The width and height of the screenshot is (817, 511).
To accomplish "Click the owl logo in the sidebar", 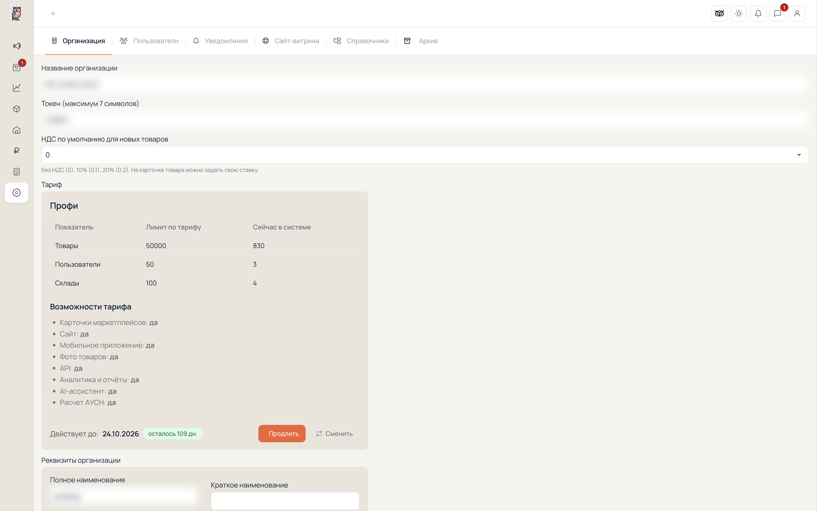I will [x=17, y=14].
